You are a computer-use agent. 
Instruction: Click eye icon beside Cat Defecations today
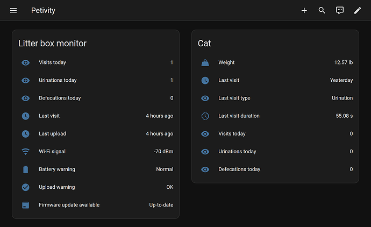[205, 169]
